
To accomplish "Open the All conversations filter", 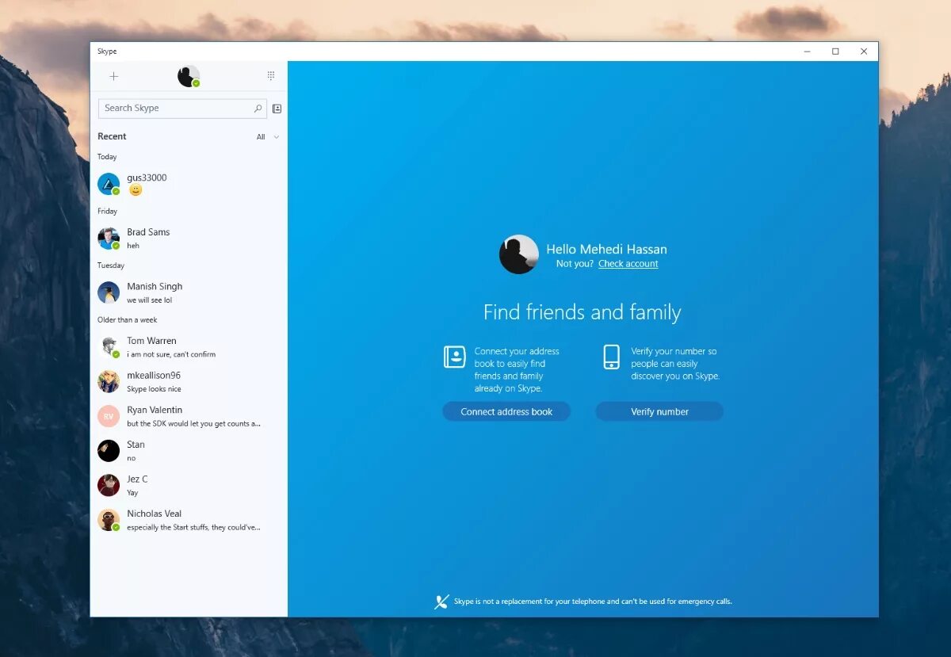I will click(262, 136).
